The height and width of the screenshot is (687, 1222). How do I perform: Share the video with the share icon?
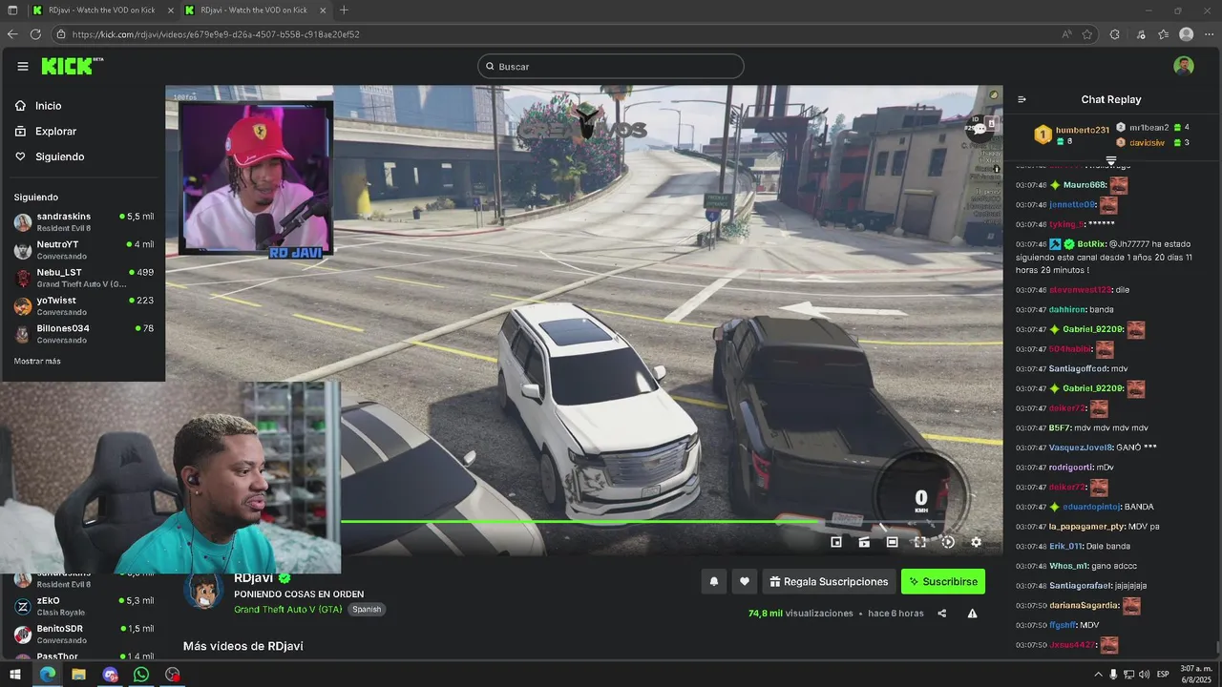[x=942, y=614]
